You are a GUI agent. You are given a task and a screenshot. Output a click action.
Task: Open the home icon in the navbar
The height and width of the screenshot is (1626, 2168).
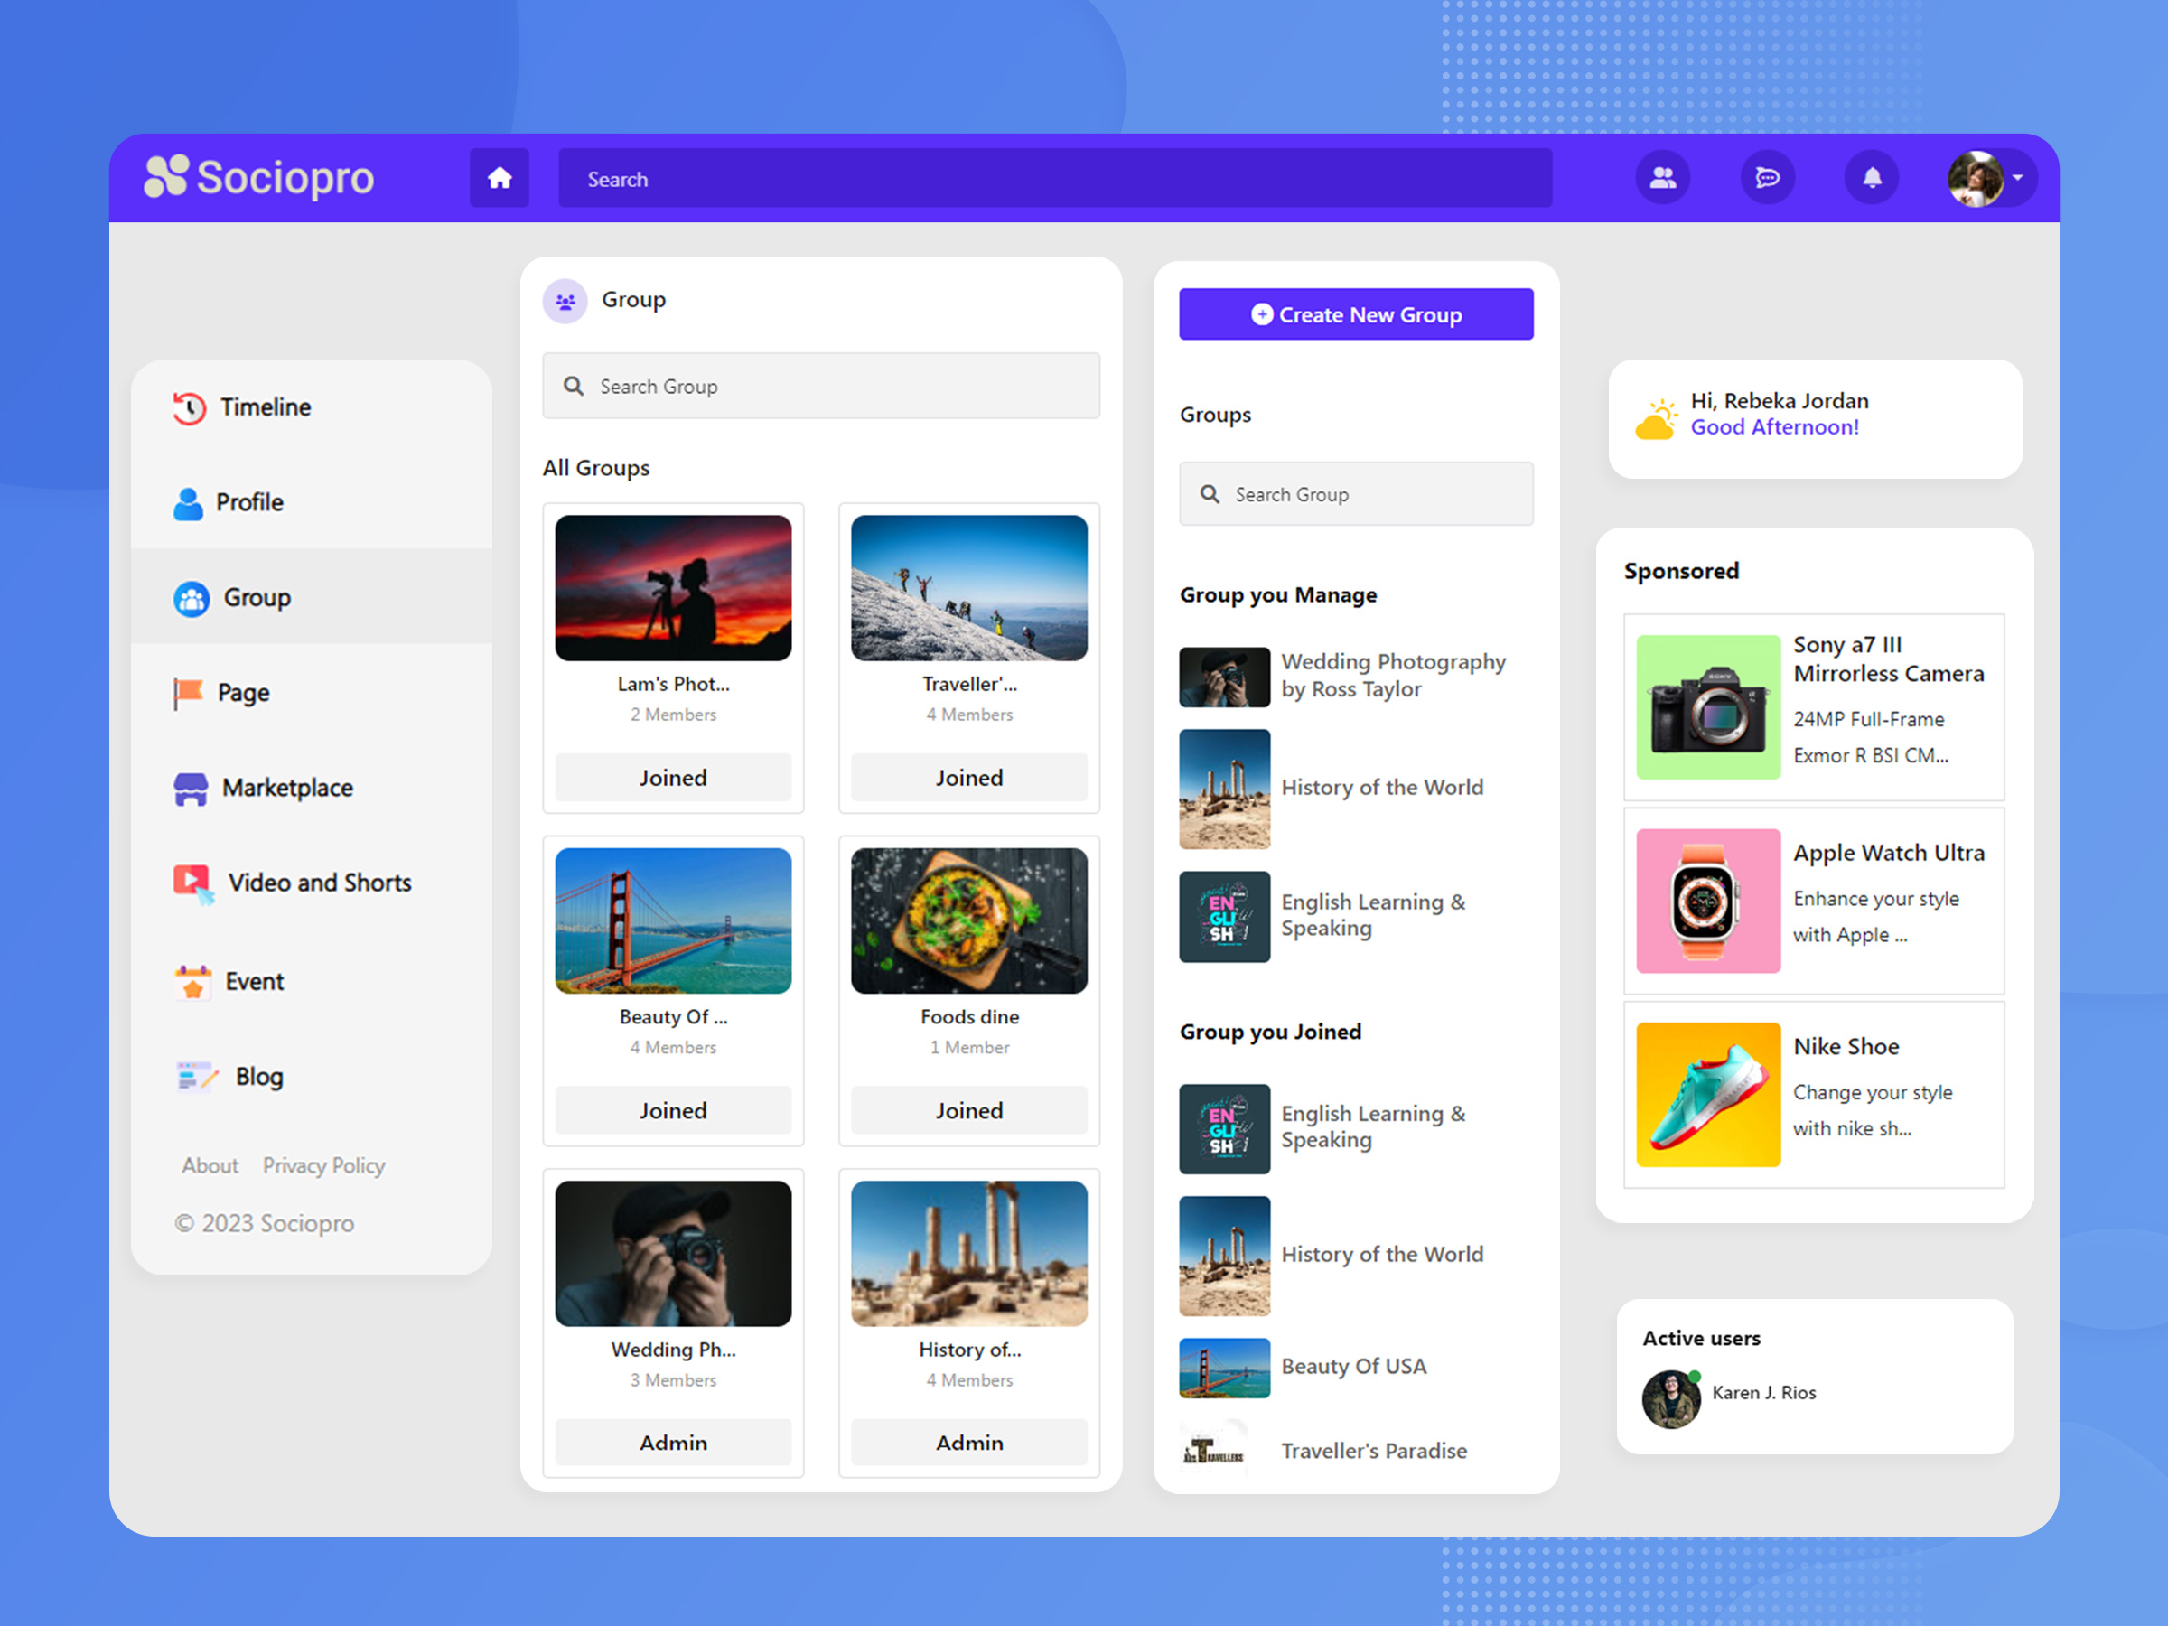click(x=499, y=177)
